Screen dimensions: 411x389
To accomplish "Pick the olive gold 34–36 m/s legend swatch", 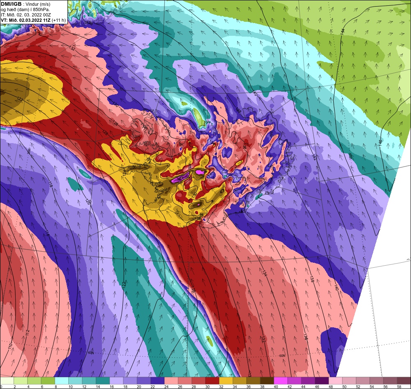I will pos(240,381).
